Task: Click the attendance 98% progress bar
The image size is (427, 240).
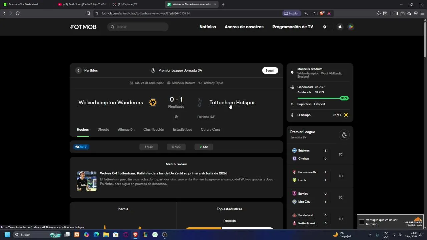Action: tap(323, 98)
